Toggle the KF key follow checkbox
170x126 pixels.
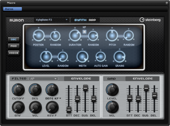click(x=84, y=32)
